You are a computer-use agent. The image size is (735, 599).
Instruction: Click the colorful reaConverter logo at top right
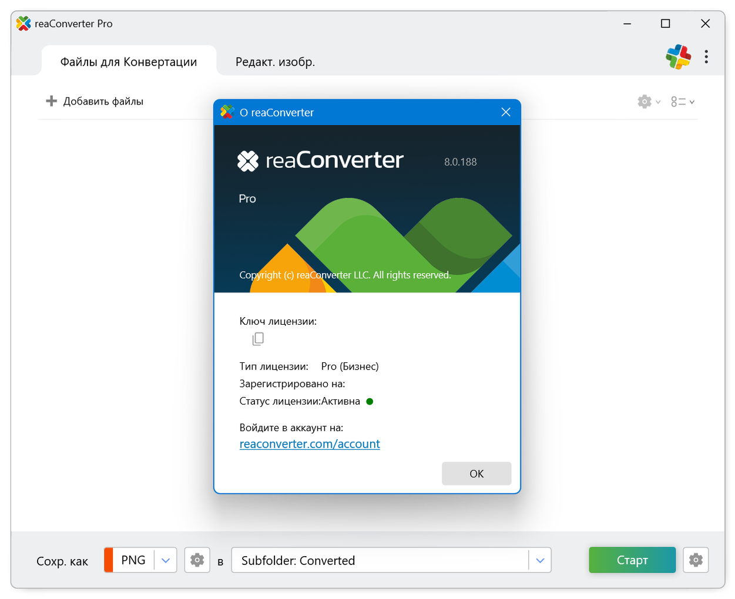678,56
